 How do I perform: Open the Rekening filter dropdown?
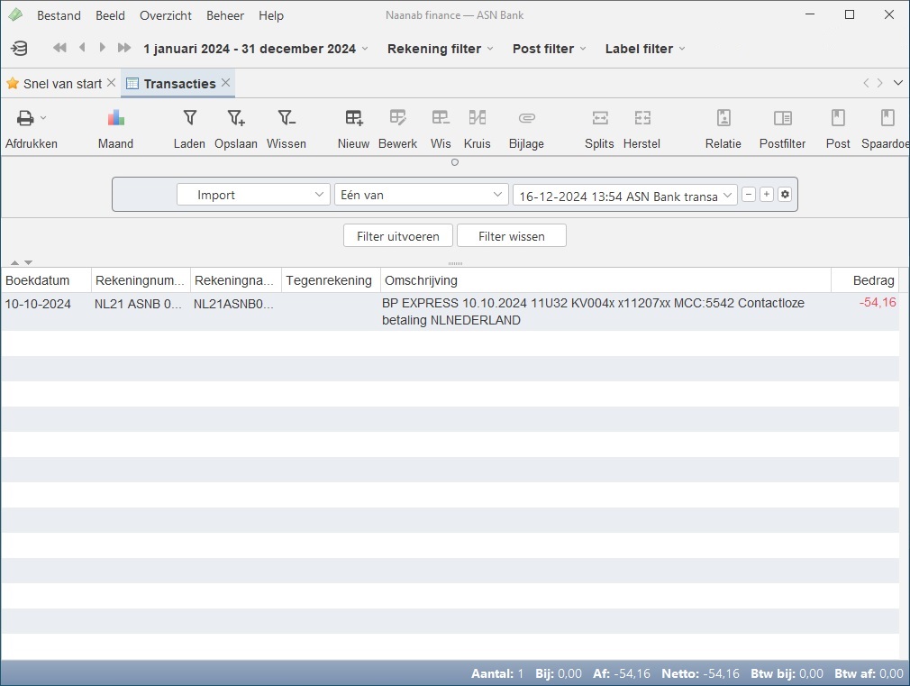[441, 49]
